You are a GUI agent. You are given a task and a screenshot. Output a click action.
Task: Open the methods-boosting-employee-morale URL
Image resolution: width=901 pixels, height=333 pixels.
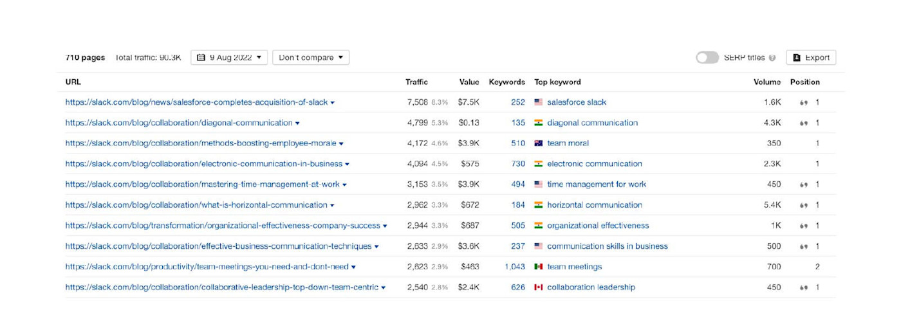(x=201, y=143)
